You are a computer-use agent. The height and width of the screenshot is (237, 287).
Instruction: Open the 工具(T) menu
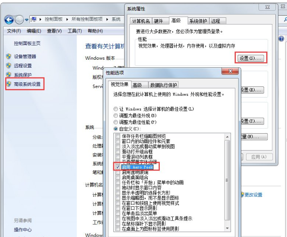(x=75, y=31)
